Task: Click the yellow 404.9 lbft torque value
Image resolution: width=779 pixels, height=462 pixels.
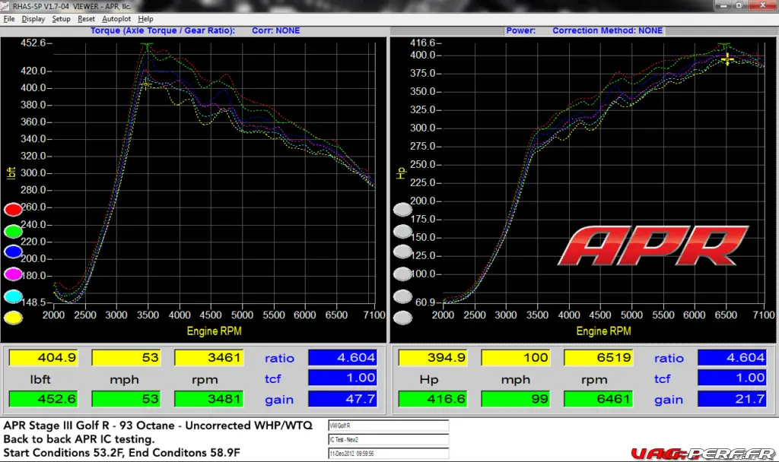Action: pyautogui.click(x=43, y=358)
